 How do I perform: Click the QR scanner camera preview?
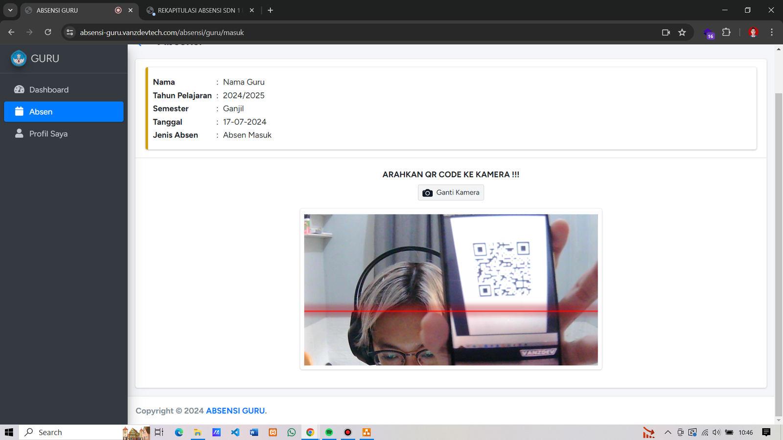coord(451,289)
